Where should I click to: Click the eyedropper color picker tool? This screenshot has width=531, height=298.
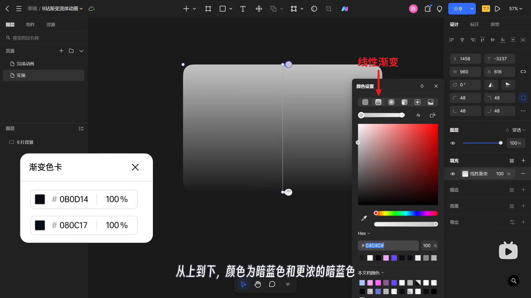(x=364, y=218)
